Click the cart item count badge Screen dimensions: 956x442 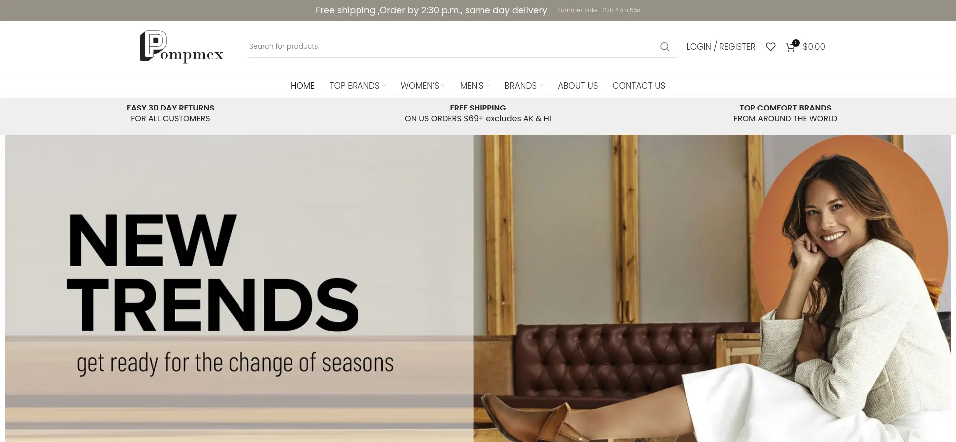[796, 43]
